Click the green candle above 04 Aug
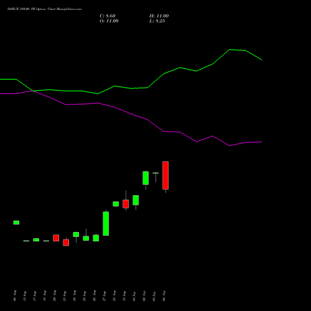Screen dimensions: 311x311 16,223
